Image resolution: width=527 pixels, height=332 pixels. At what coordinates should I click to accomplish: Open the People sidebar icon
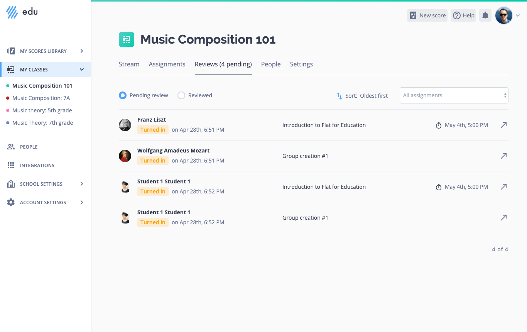point(11,147)
